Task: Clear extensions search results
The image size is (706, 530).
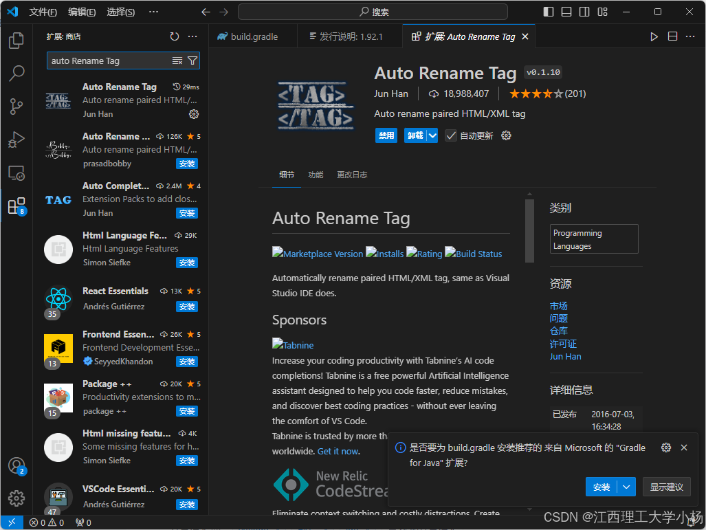Action: [x=177, y=60]
